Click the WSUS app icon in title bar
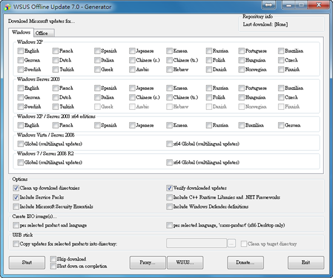Screen dimensions: 333x278 (7, 7)
